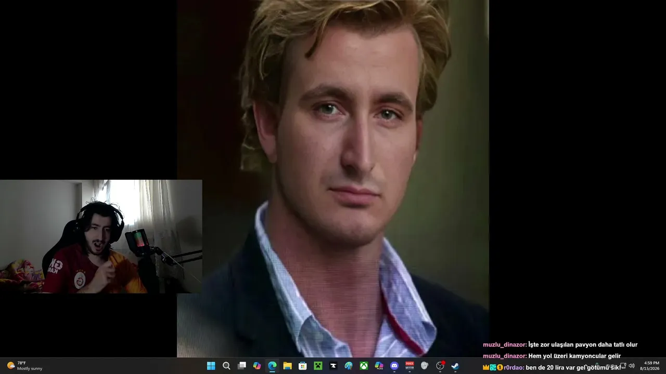666x374 pixels.
Task: Click the man's portrait image
Action: coord(333,179)
